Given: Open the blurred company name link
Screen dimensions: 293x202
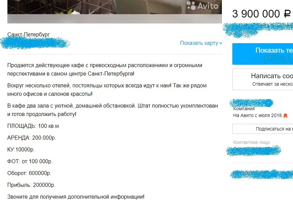Looking at the screenshot, I should coord(251,103).
